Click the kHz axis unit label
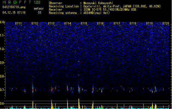 click(2, 22)
